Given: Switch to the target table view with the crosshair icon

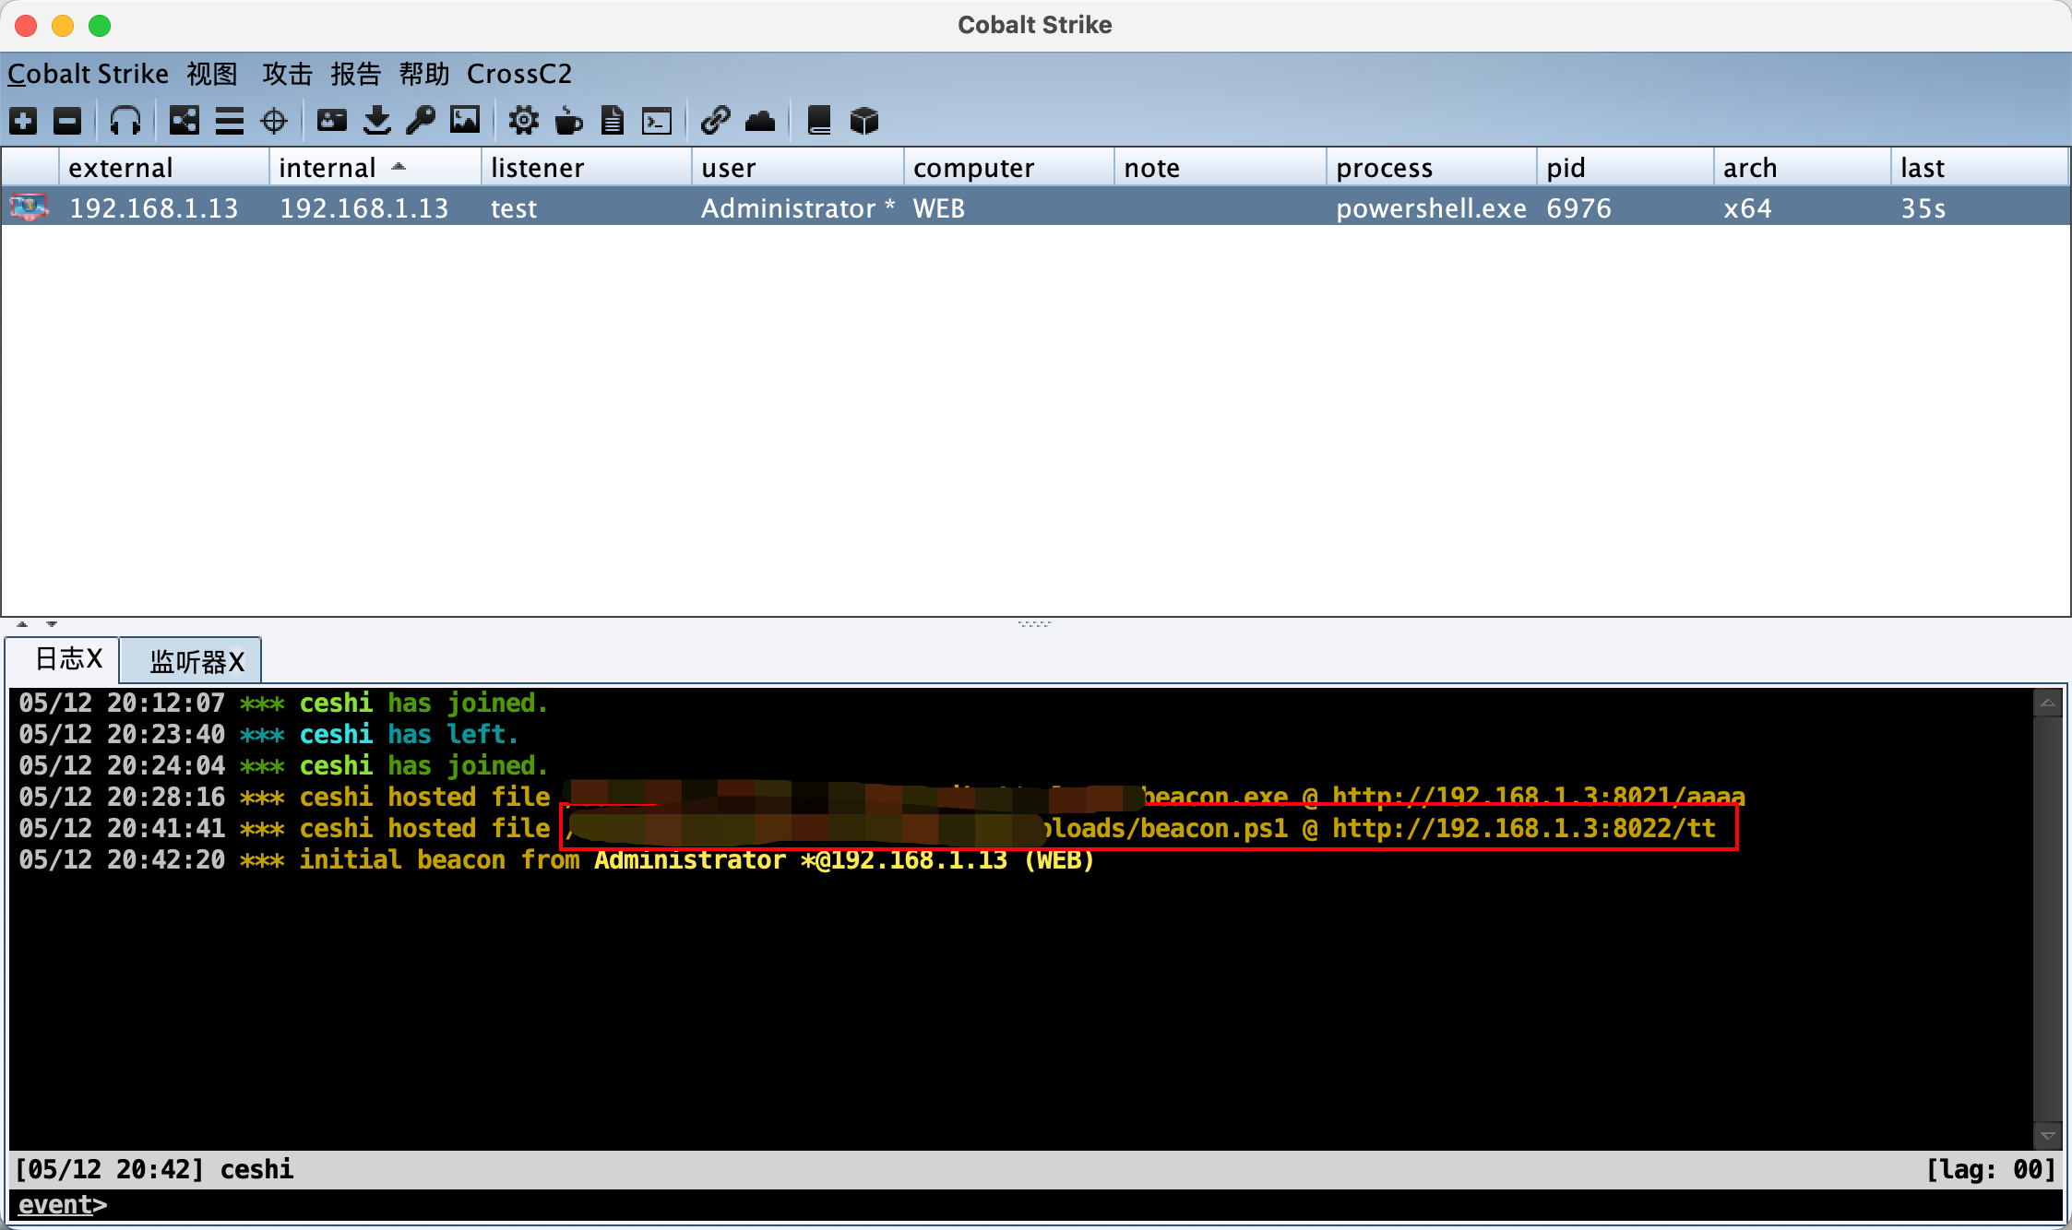Looking at the screenshot, I should (x=274, y=121).
